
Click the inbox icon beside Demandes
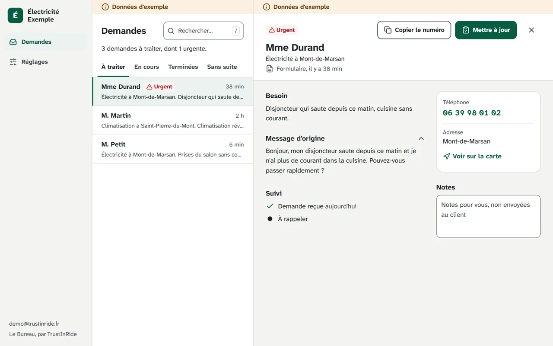(x=13, y=42)
